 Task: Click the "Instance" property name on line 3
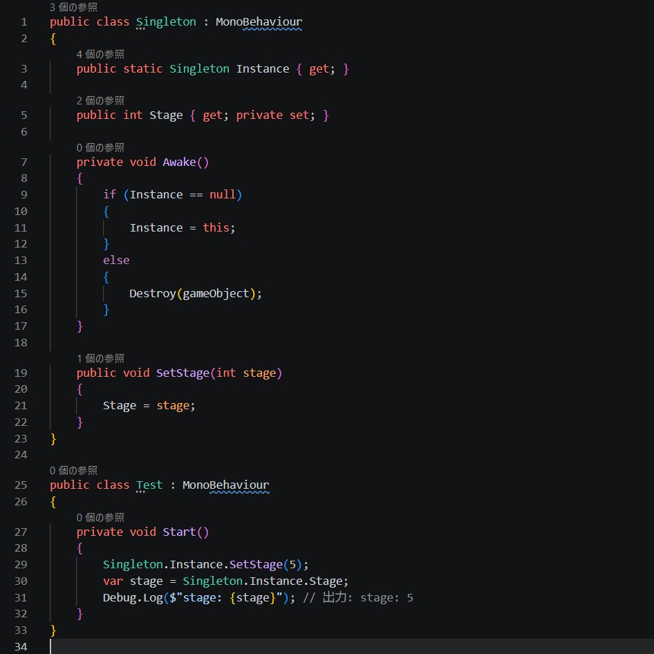pos(262,69)
